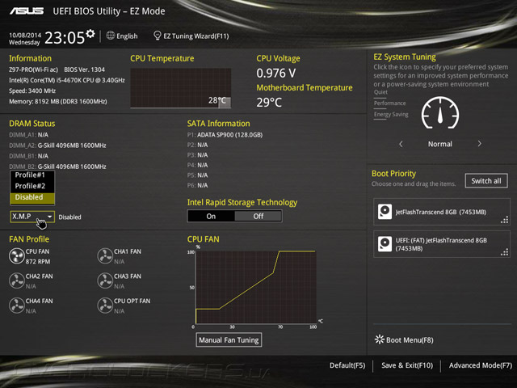The height and width of the screenshot is (388, 517).
Task: Click DIMM_B2 G-Skill 4096MB entry
Action: point(57,167)
